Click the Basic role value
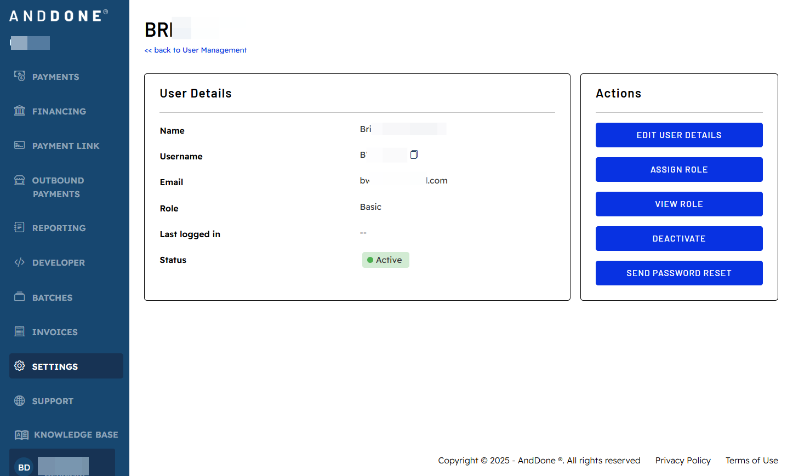The image size is (793, 476). pos(370,207)
